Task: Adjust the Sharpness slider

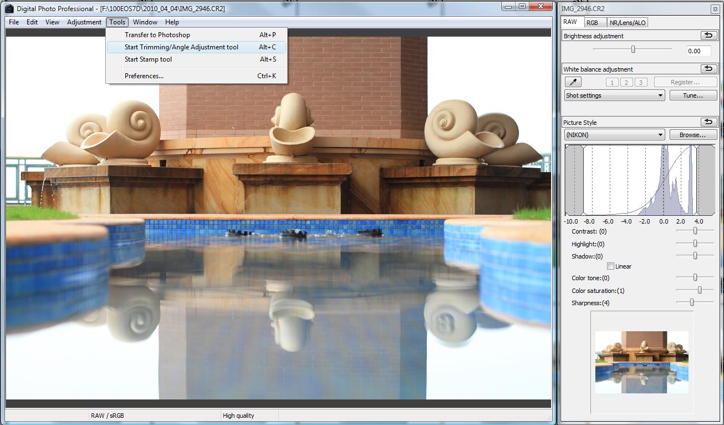Action: click(692, 302)
